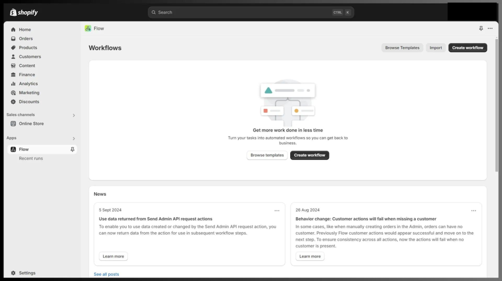Click the Online Store icon
502x281 pixels.
(13, 123)
